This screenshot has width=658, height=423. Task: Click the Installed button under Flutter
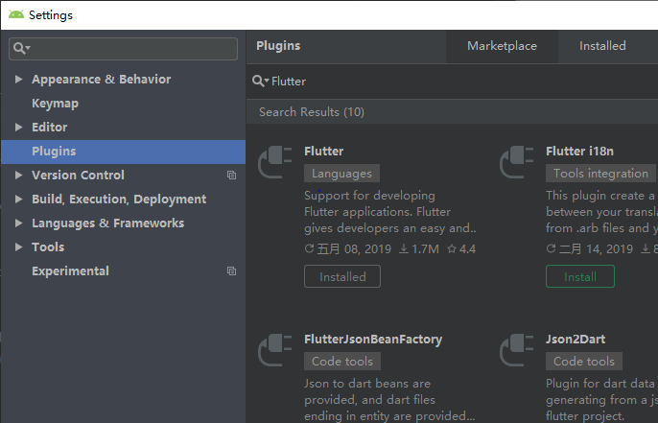(342, 276)
